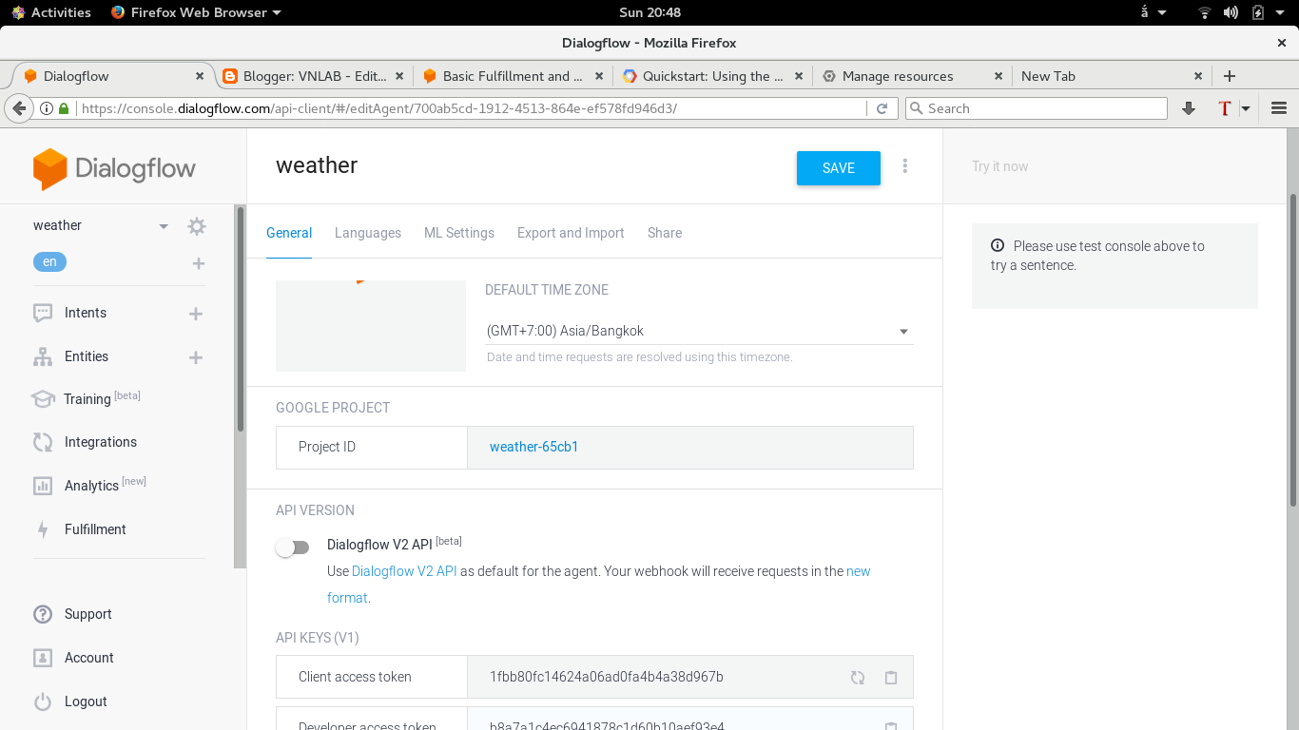Close the Dialogflow browser tab
Viewport: 1299px width, 730px height.
200,76
